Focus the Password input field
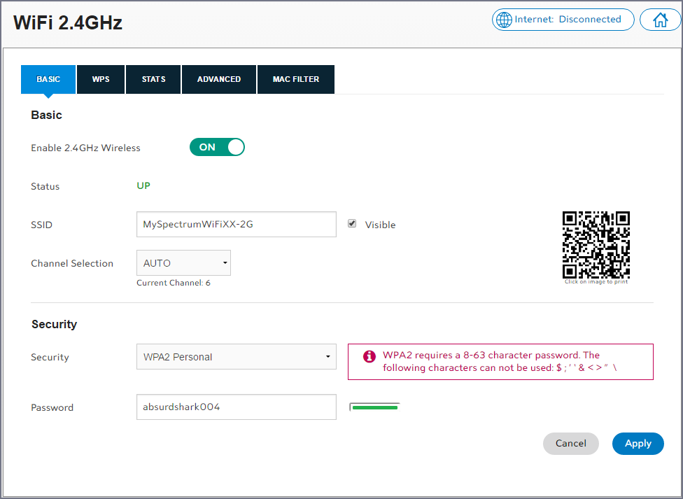Screen dimensions: 683x499 tap(236, 407)
